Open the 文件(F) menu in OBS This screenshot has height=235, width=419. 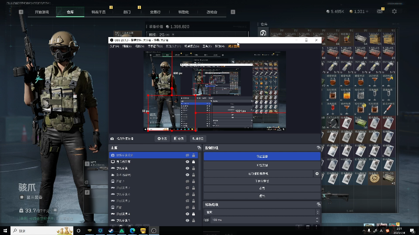pyautogui.click(x=114, y=46)
